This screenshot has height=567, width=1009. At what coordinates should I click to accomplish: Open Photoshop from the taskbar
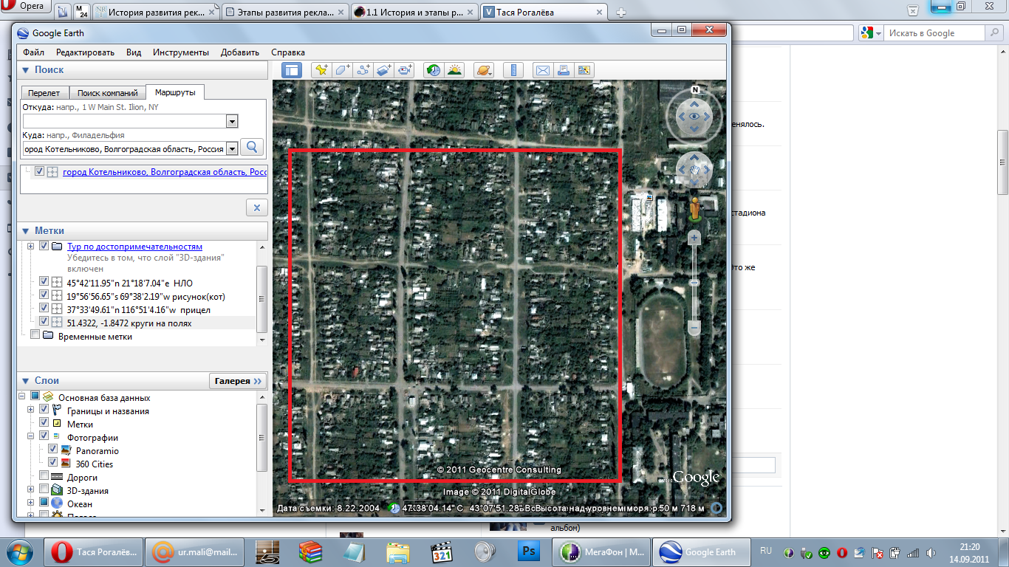point(529,551)
